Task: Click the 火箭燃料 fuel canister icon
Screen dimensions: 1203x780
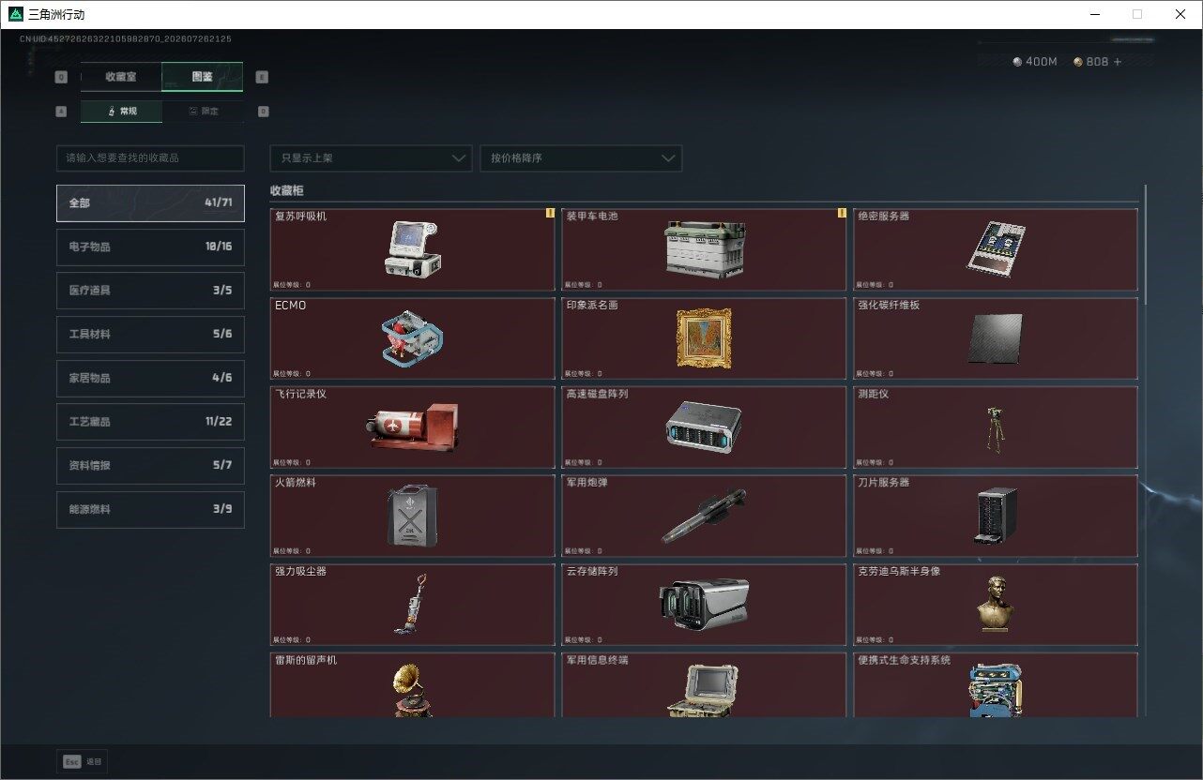Action: [412, 515]
